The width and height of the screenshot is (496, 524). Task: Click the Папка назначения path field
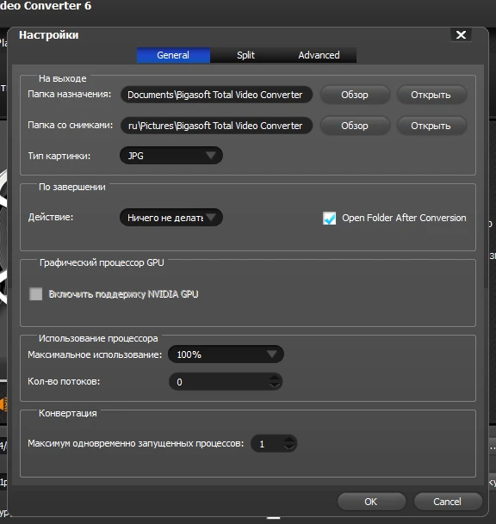click(216, 95)
